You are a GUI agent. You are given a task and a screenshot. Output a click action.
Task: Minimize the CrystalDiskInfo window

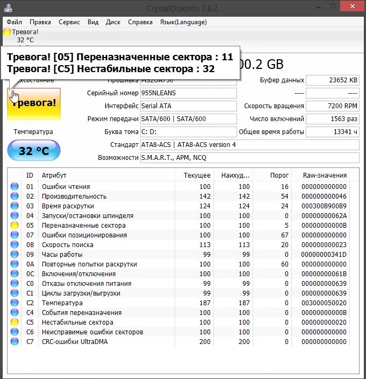319,7
